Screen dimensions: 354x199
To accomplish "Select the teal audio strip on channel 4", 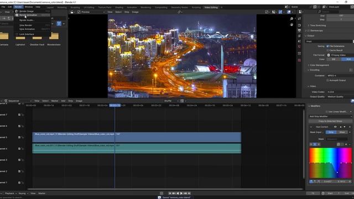I will coord(137,149).
